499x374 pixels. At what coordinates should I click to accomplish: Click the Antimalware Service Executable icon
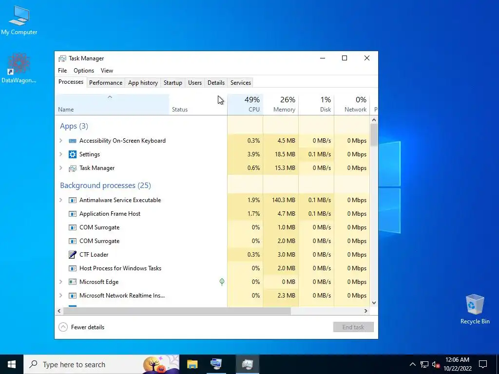[73, 200]
